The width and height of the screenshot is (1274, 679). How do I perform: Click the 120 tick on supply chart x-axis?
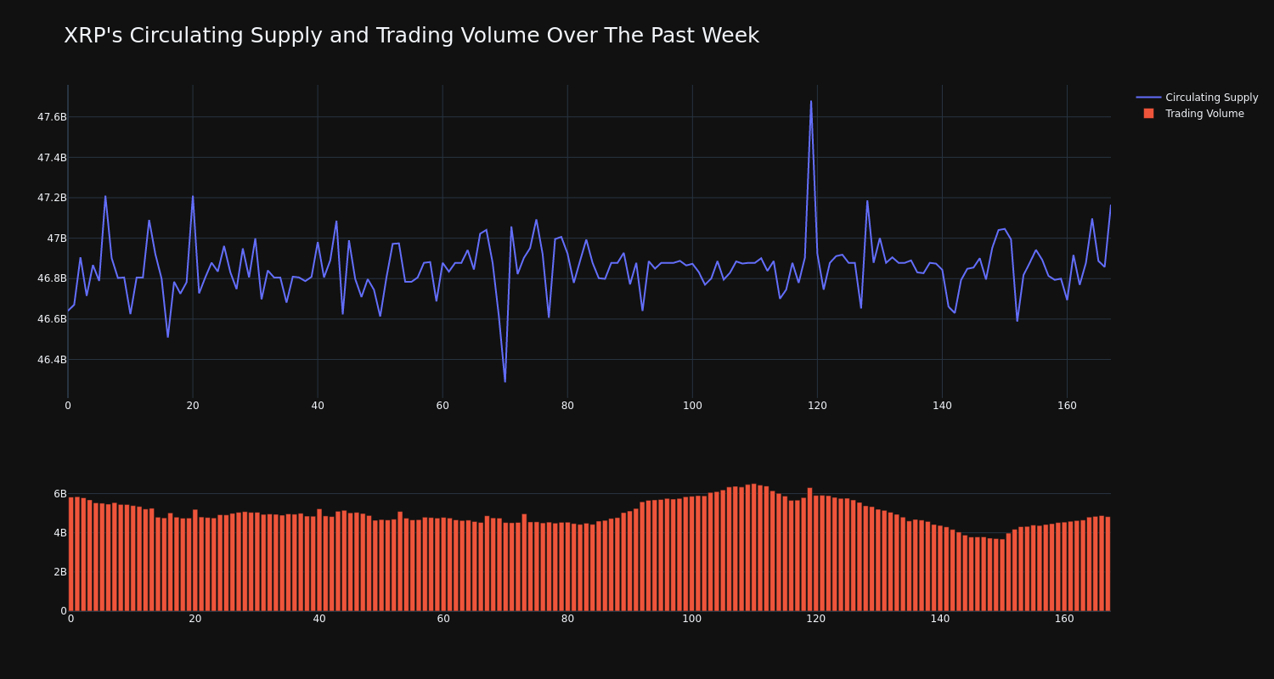pyautogui.click(x=817, y=406)
